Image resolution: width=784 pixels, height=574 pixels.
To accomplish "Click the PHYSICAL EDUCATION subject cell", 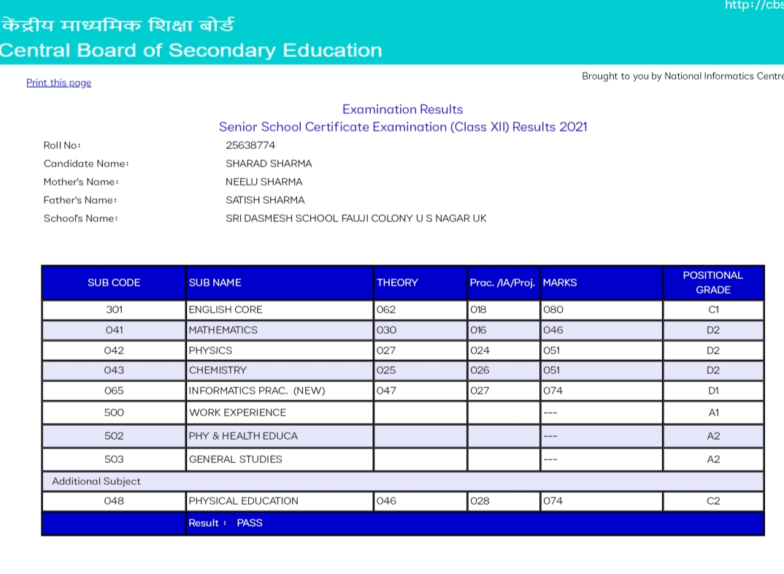I will pos(280,501).
